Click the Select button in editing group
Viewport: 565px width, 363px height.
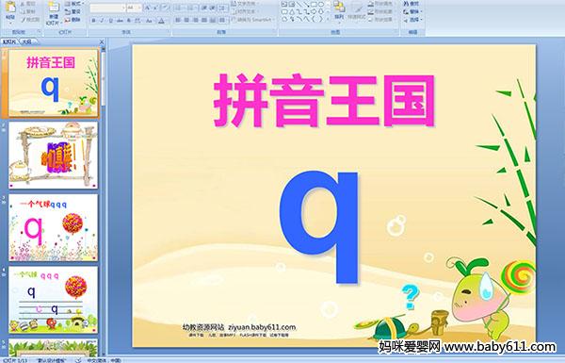pyautogui.click(x=412, y=19)
